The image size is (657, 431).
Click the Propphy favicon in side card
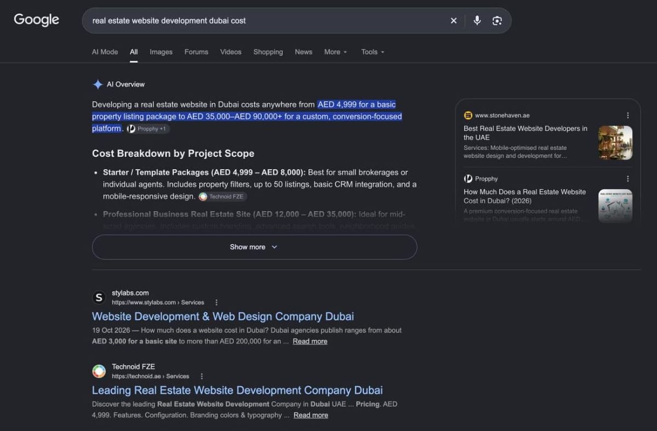point(468,179)
